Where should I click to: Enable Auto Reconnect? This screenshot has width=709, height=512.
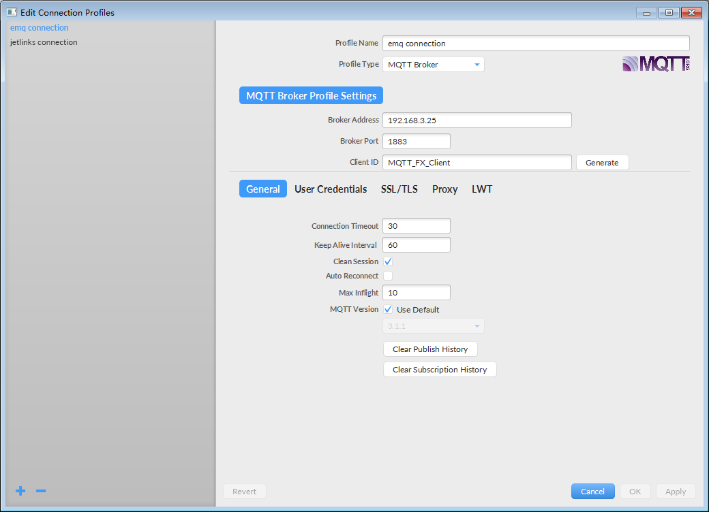(387, 275)
